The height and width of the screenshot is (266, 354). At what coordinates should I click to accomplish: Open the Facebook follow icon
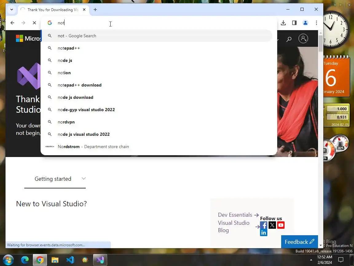264,225
